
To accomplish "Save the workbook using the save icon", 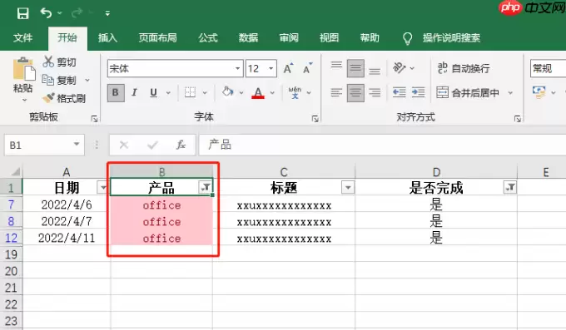I will pyautogui.click(x=22, y=13).
